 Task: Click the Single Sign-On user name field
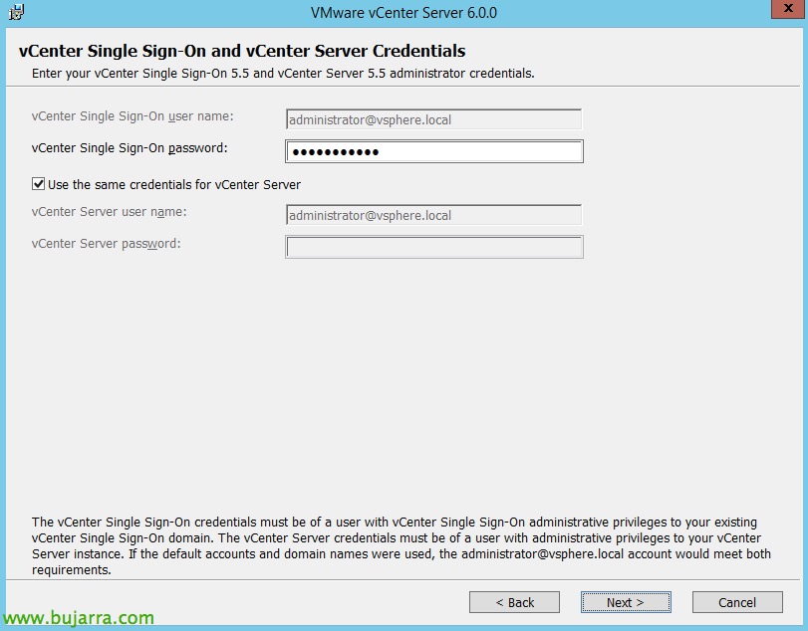434,119
